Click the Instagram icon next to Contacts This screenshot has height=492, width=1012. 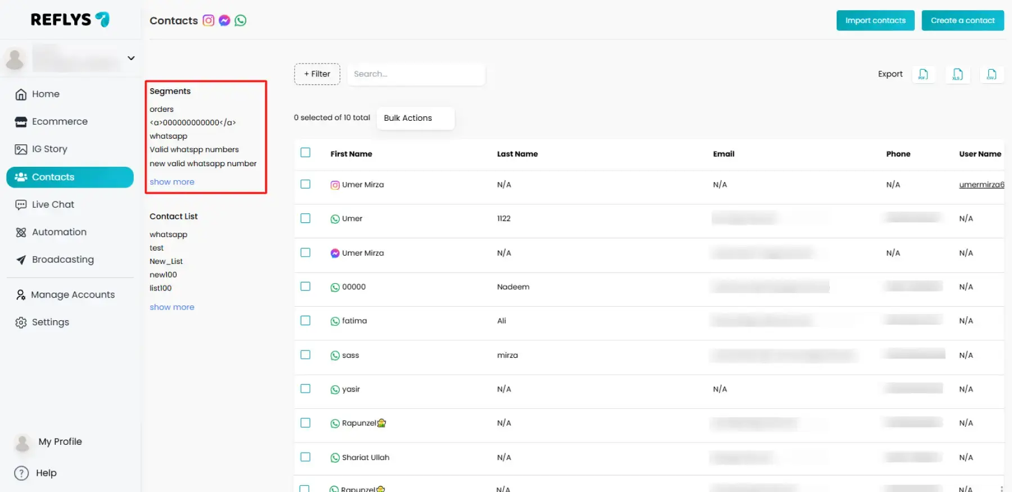[x=209, y=21]
